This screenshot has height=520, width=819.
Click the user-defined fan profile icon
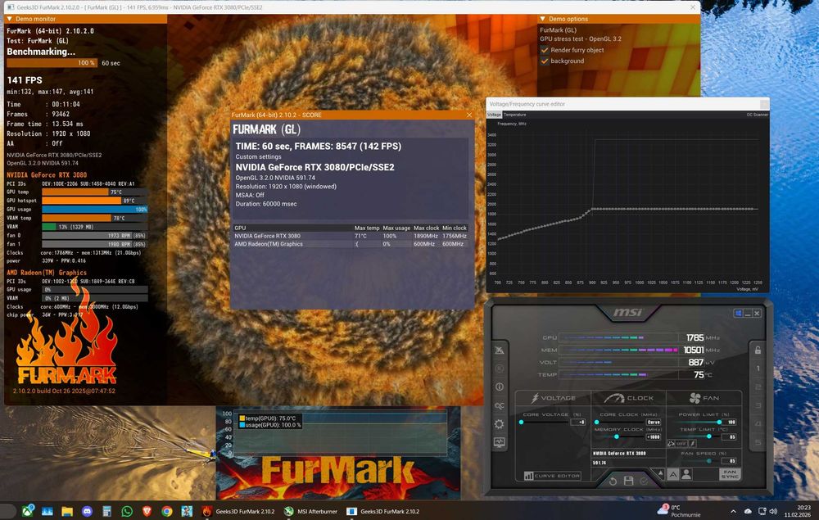(x=686, y=474)
